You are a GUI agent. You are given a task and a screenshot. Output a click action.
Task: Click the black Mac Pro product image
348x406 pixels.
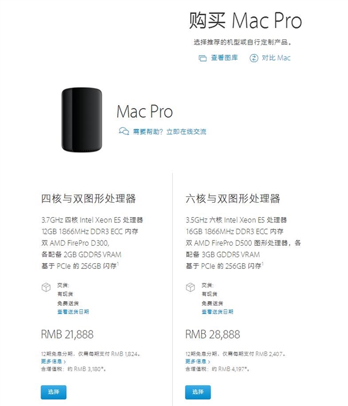tap(81, 120)
